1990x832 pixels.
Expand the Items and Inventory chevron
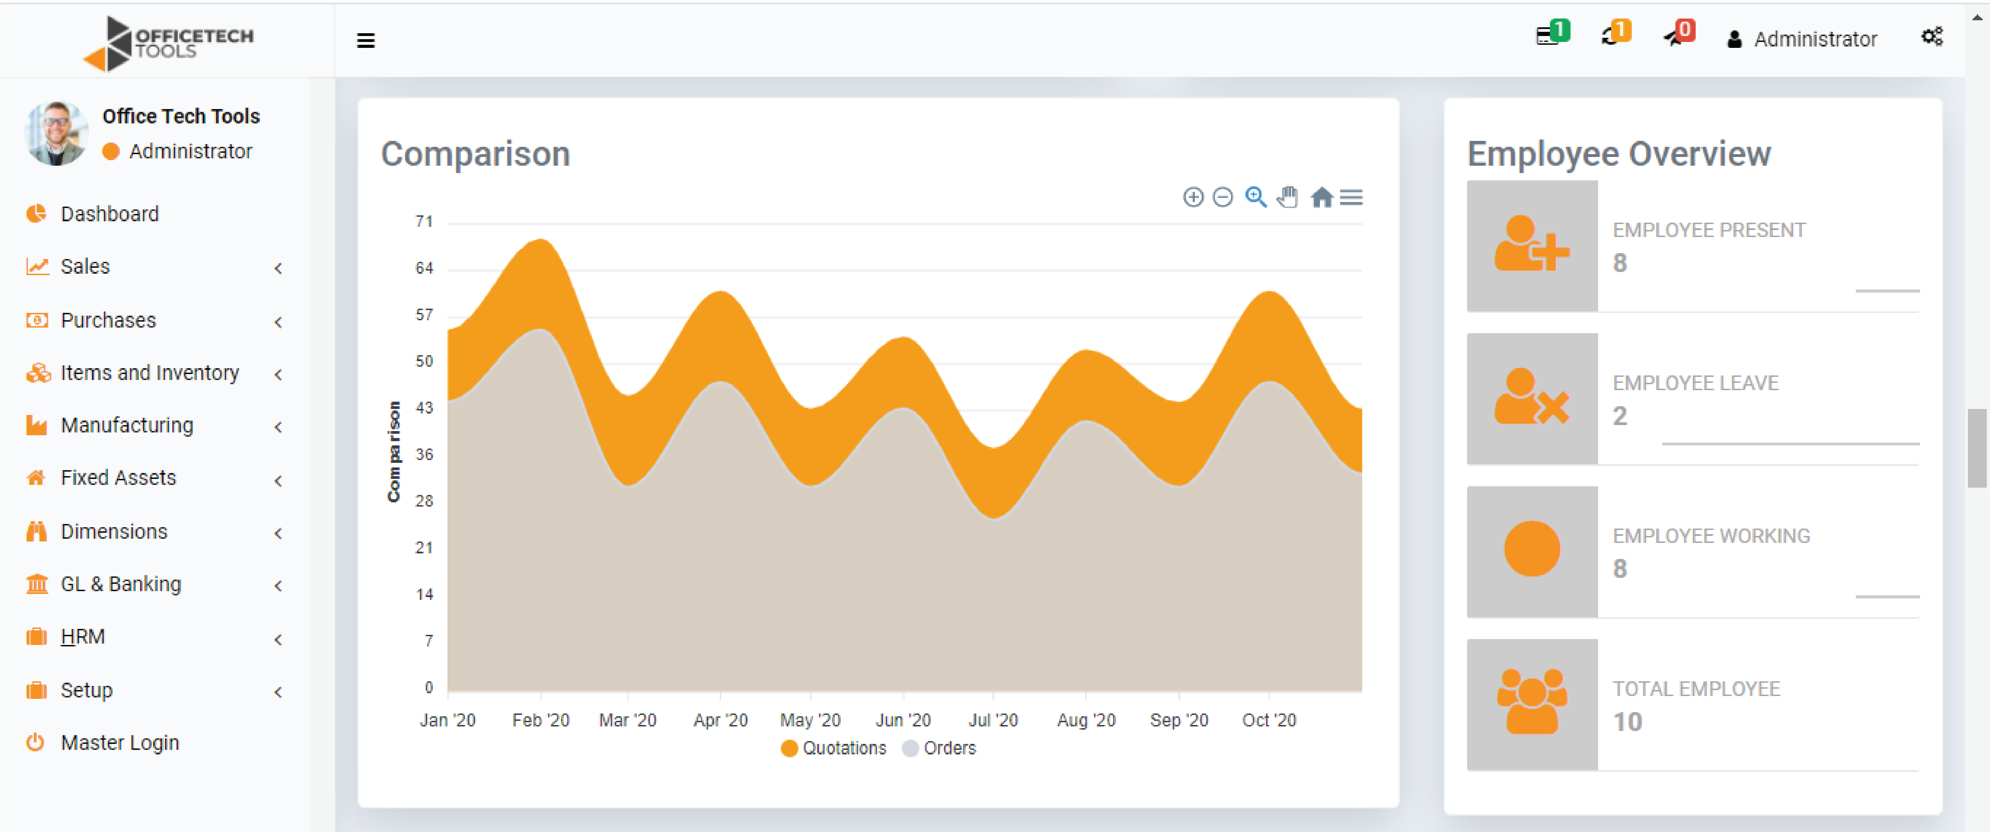(x=278, y=375)
